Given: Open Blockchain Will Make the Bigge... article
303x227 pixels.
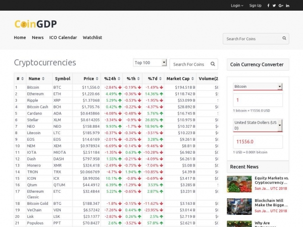Looking at the screenshot, I should point(271,203).
